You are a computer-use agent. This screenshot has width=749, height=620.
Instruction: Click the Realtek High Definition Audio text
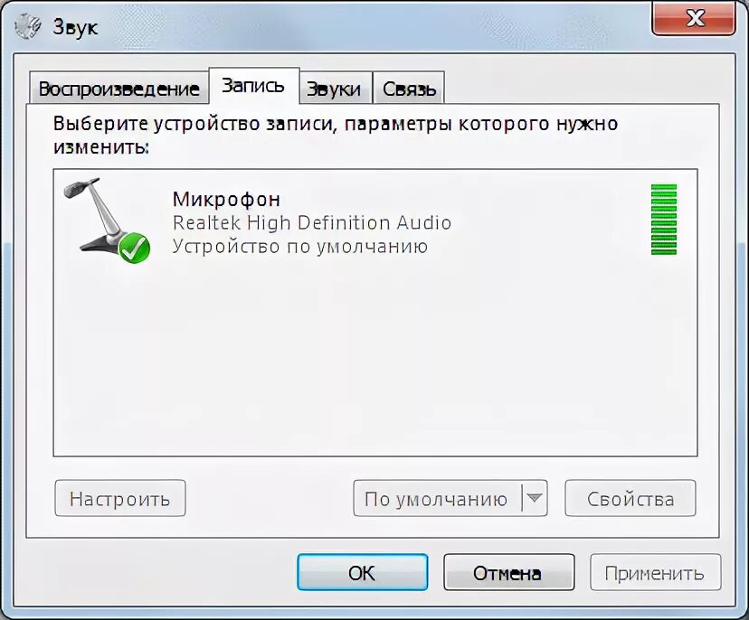312,223
